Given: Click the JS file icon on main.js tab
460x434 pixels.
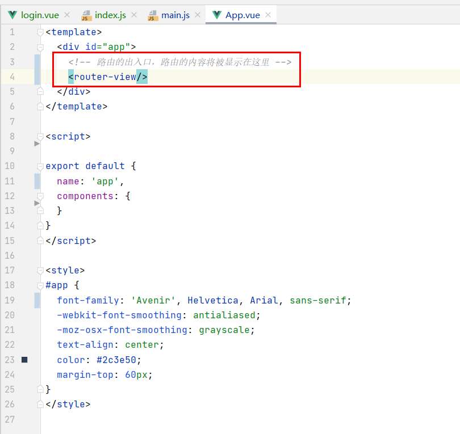Looking at the screenshot, I should (153, 15).
